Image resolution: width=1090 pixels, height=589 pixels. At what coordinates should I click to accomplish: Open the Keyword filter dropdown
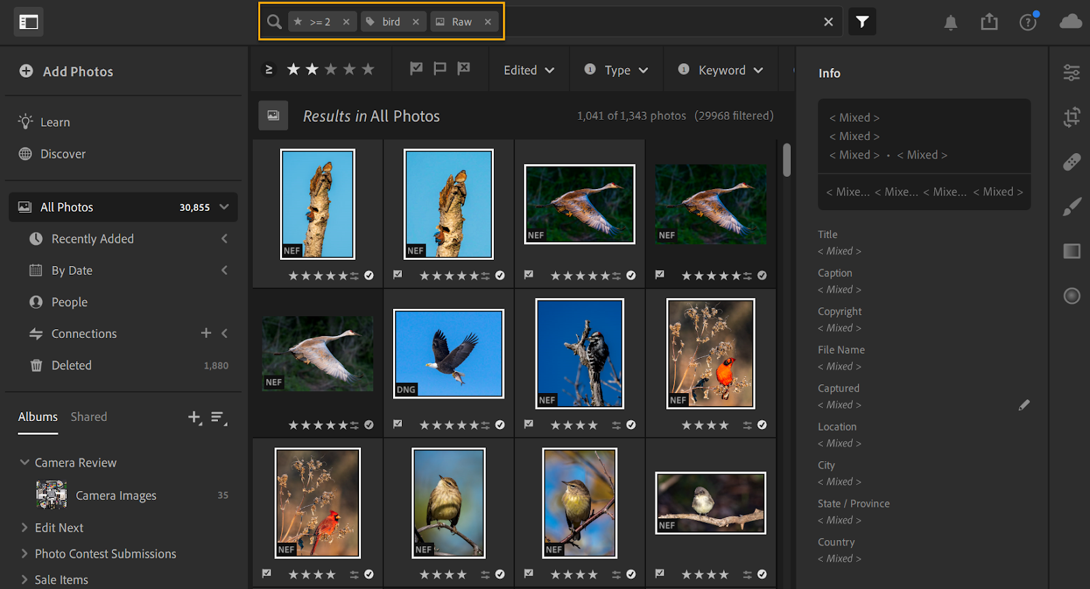(721, 70)
